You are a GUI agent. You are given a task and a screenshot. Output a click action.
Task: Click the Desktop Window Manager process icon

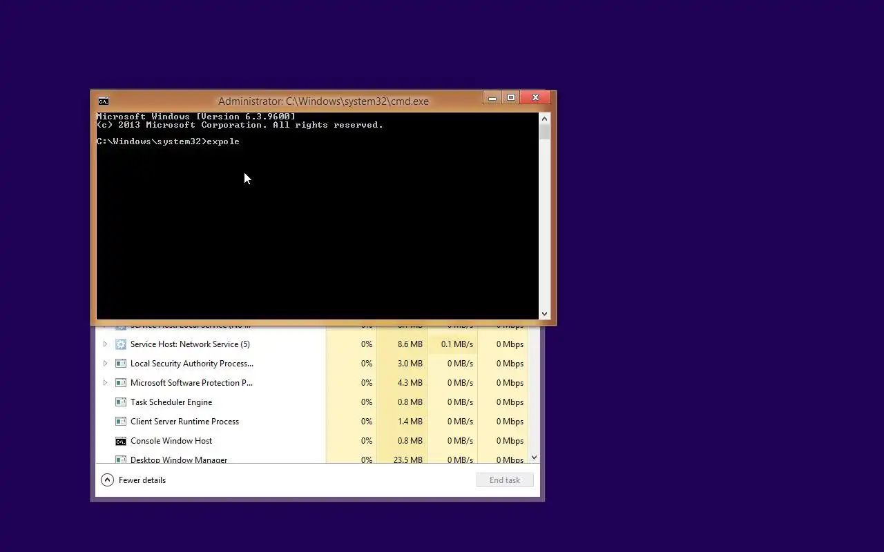pos(120,460)
